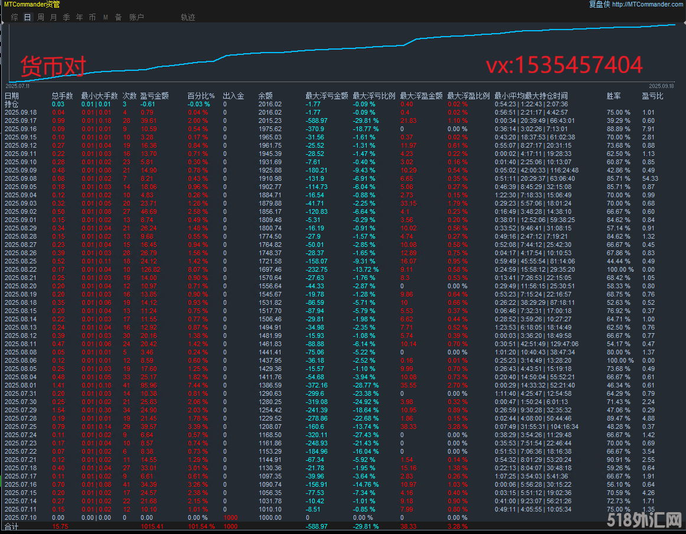Click the 币 currency tab
The image size is (686, 534).
(x=92, y=18)
